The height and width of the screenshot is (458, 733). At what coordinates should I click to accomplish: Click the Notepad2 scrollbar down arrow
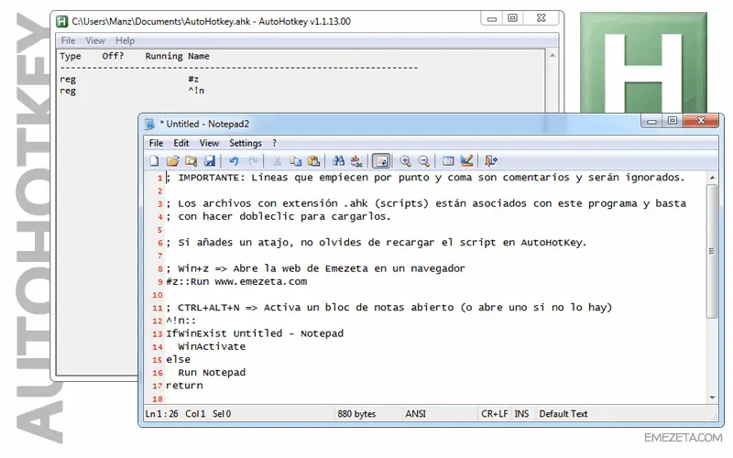pyautogui.click(x=712, y=398)
